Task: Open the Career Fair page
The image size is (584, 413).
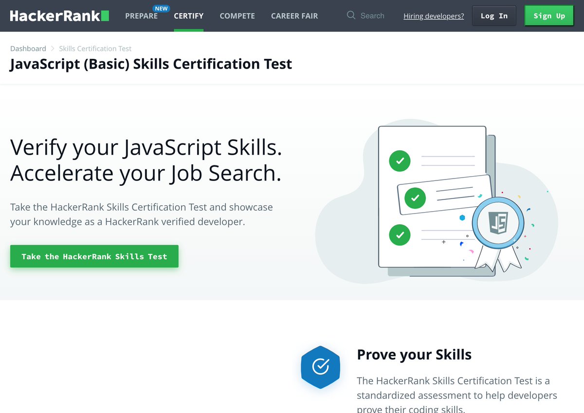Action: coord(294,16)
